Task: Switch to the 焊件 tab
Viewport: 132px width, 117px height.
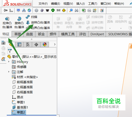Action: [x=53, y=34]
